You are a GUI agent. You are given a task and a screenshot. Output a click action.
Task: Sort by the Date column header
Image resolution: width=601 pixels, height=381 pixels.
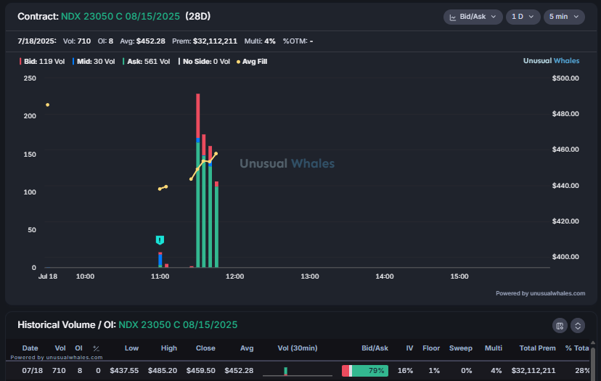(30, 348)
